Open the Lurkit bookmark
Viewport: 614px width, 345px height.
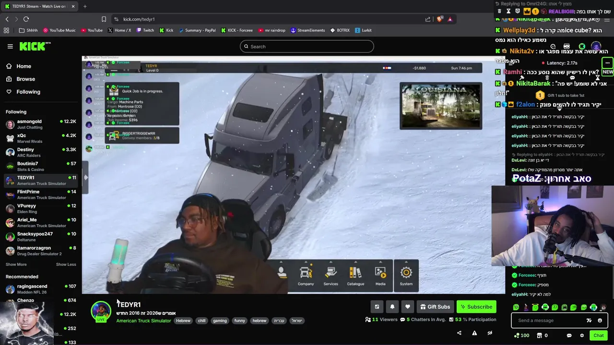point(364,30)
